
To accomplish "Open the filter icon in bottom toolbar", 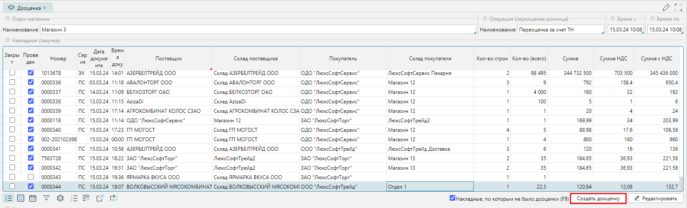I will [47, 198].
